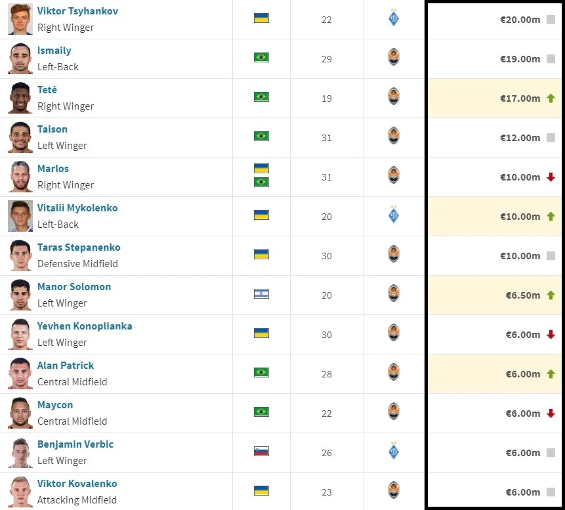Image resolution: width=565 pixels, height=510 pixels.
Task: Click Taison's portrait thumbnail
Action: 20,138
